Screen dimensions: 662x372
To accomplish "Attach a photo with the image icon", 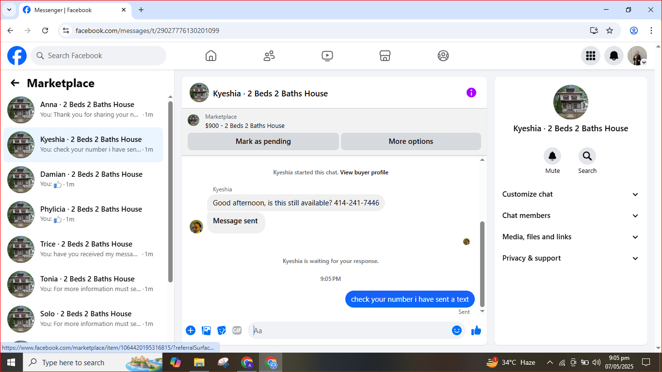I will (206, 330).
